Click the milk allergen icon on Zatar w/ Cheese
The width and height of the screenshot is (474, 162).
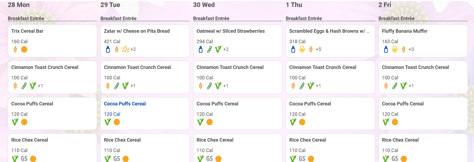coord(108,49)
